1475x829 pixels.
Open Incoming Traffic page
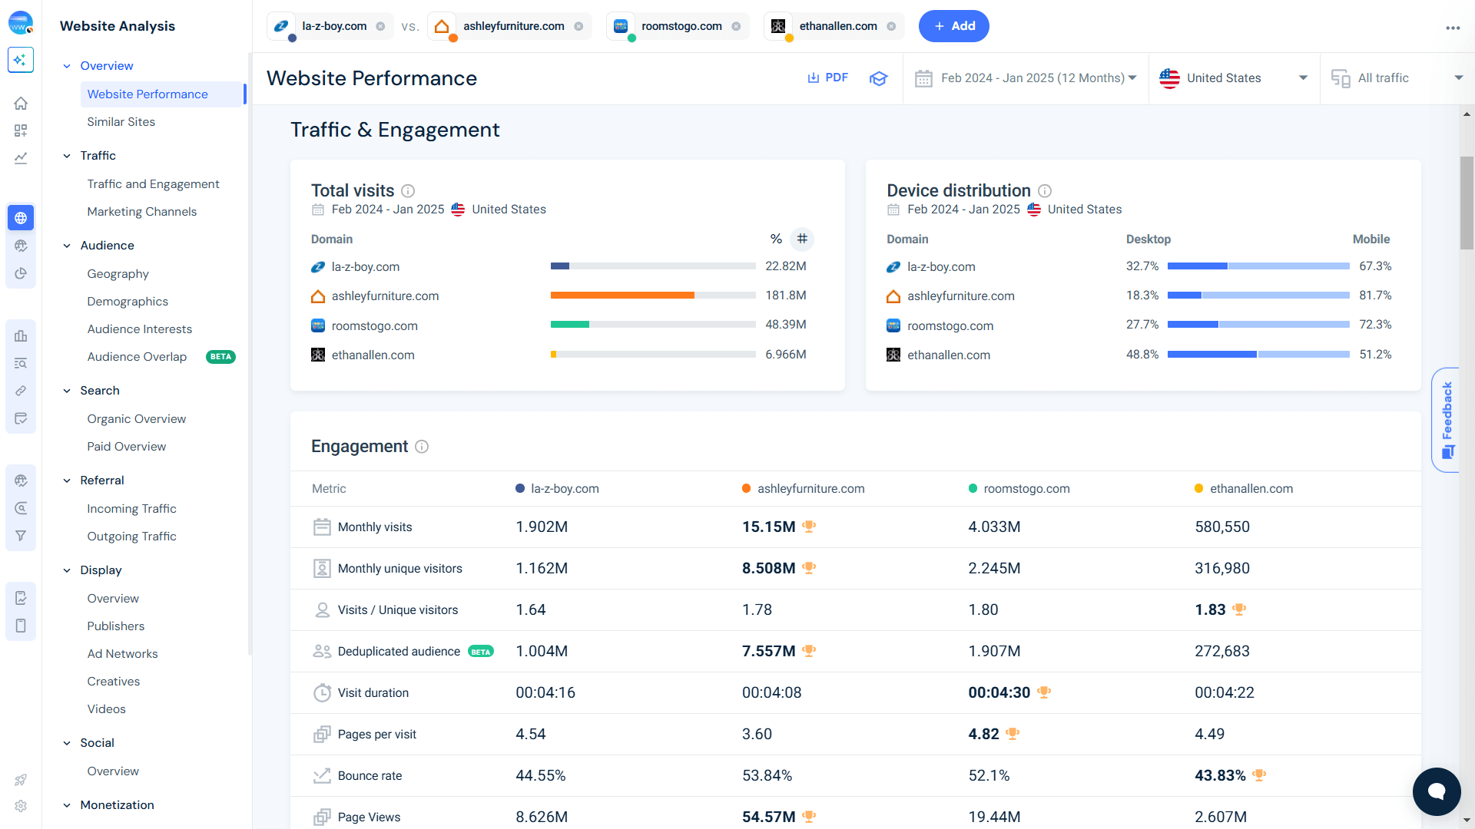[x=131, y=509]
